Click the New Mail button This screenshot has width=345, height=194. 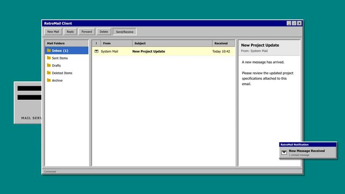click(x=53, y=32)
